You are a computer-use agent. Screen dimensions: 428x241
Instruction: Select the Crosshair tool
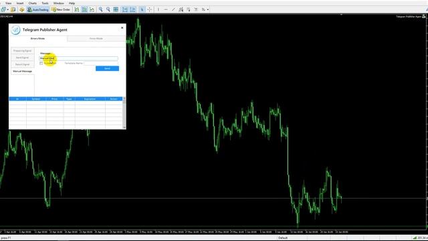(x=150, y=9)
